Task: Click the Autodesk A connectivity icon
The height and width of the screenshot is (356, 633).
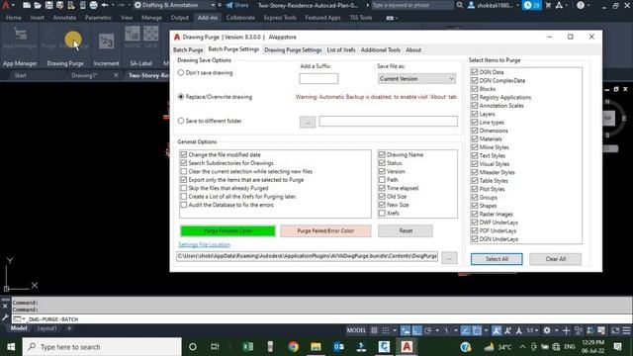Action: (559, 5)
